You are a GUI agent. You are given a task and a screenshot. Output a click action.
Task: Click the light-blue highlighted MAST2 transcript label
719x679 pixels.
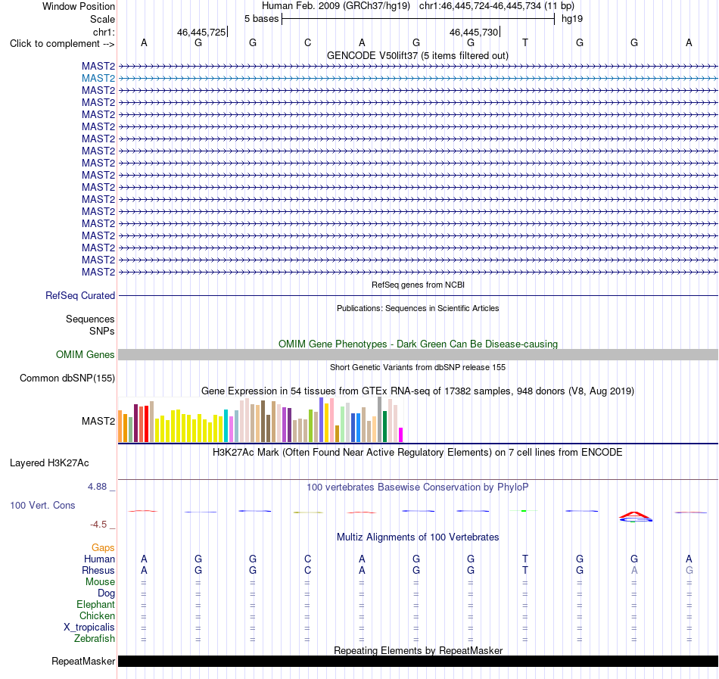[98, 79]
